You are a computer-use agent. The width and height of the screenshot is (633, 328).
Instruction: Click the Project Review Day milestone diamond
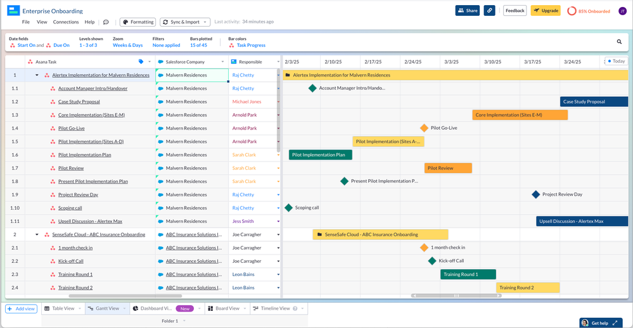pyautogui.click(x=535, y=194)
